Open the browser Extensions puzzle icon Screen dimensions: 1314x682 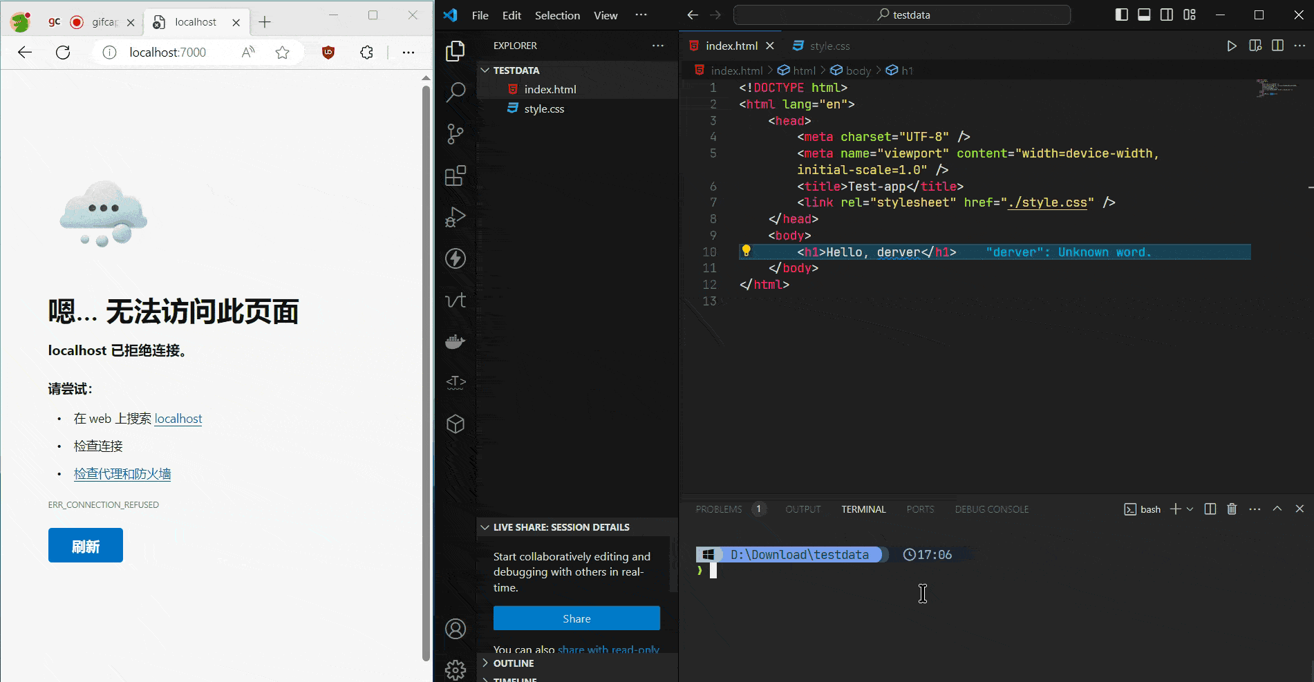[x=366, y=53]
